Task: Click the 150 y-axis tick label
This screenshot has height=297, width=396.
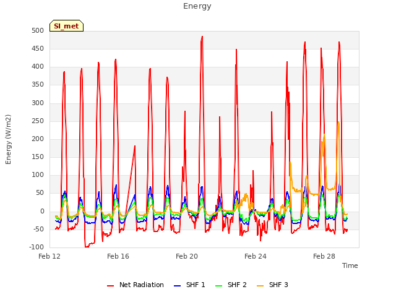Action: click(38, 157)
